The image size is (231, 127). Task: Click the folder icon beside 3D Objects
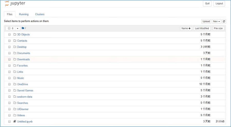tap(15, 34)
